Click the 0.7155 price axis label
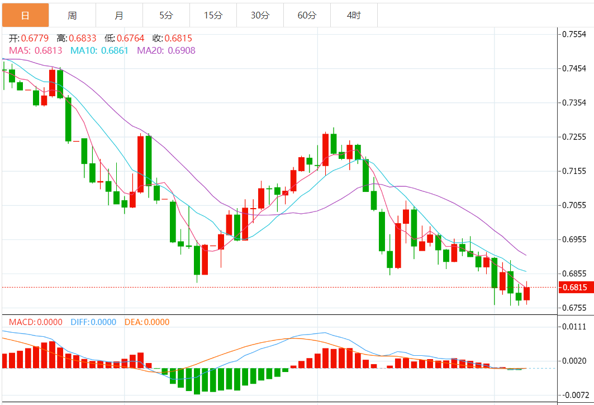The height and width of the screenshot is (405, 594). [574, 171]
